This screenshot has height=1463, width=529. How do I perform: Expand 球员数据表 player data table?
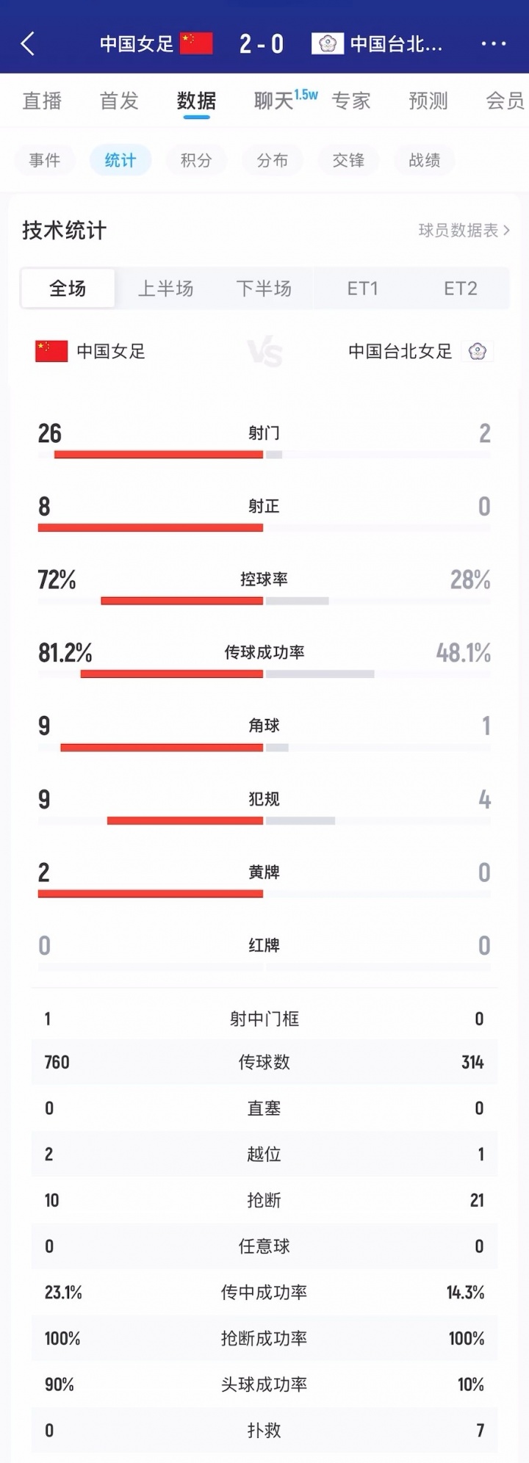click(464, 231)
